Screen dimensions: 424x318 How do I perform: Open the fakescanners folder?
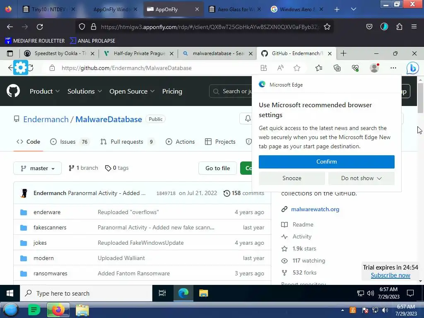point(50,227)
